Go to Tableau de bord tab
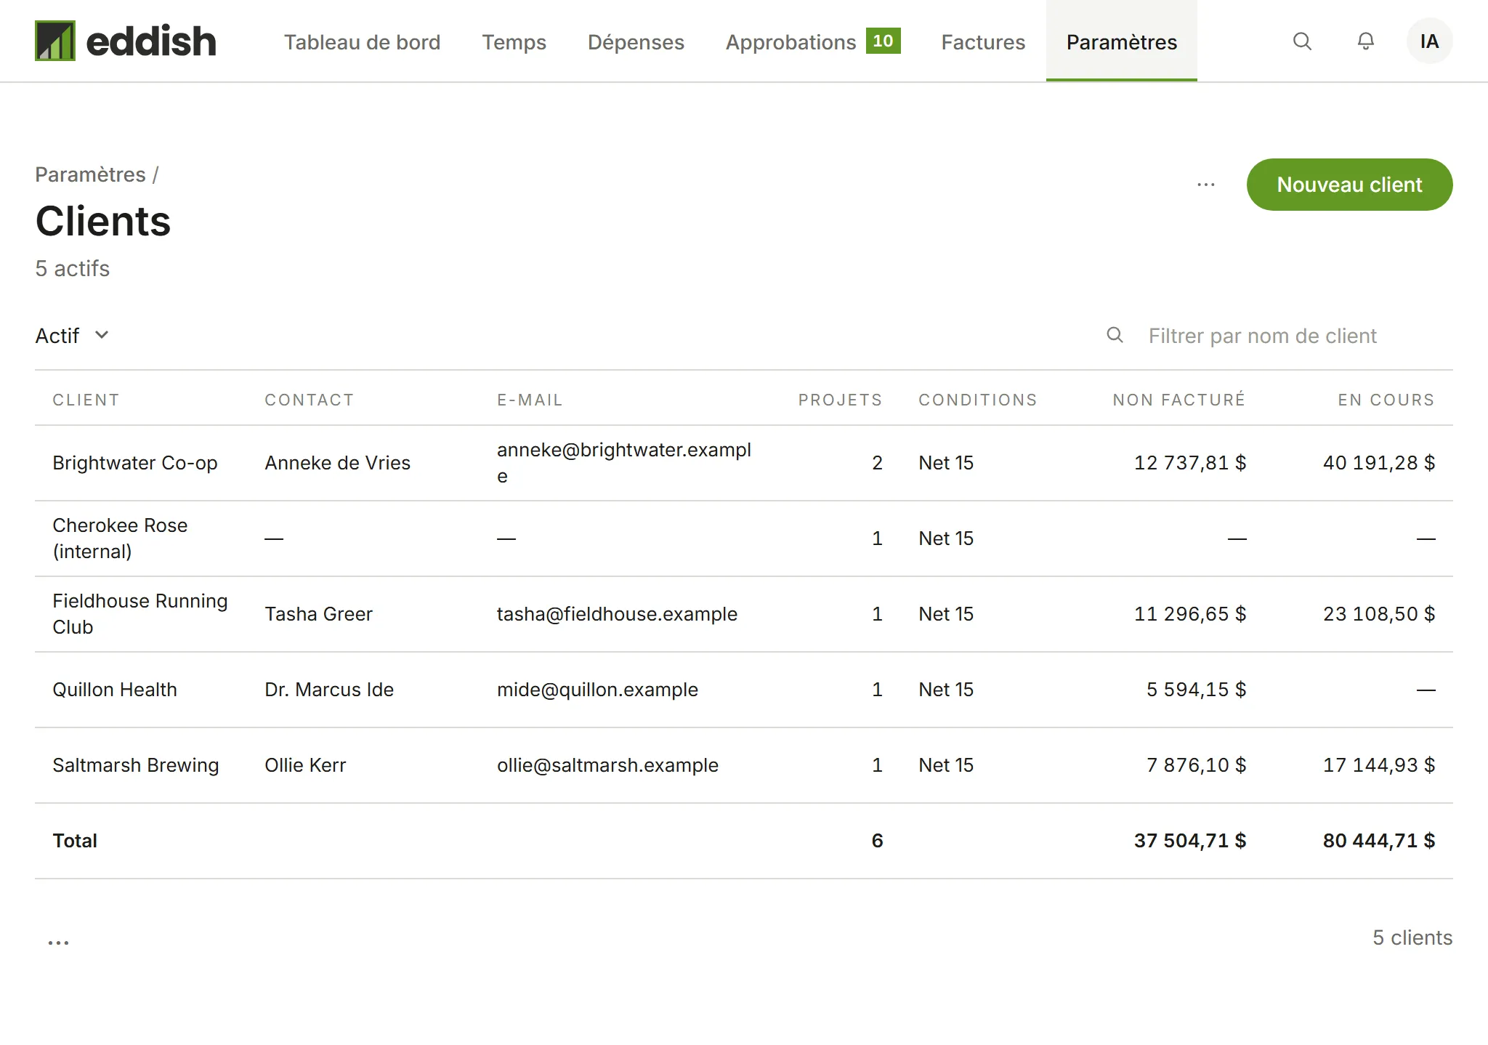The height and width of the screenshot is (1045, 1488). 362,42
